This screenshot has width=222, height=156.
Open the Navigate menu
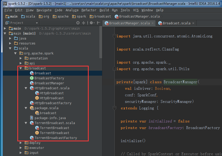pyautogui.click(x=44, y=10)
